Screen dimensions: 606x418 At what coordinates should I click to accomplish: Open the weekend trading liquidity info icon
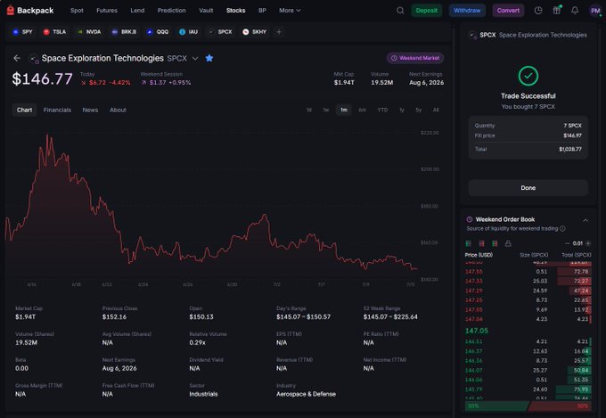562,228
